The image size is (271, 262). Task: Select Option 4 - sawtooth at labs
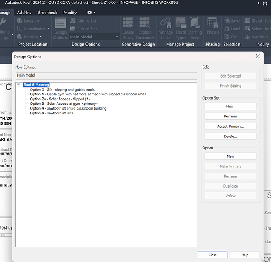(x=51, y=113)
